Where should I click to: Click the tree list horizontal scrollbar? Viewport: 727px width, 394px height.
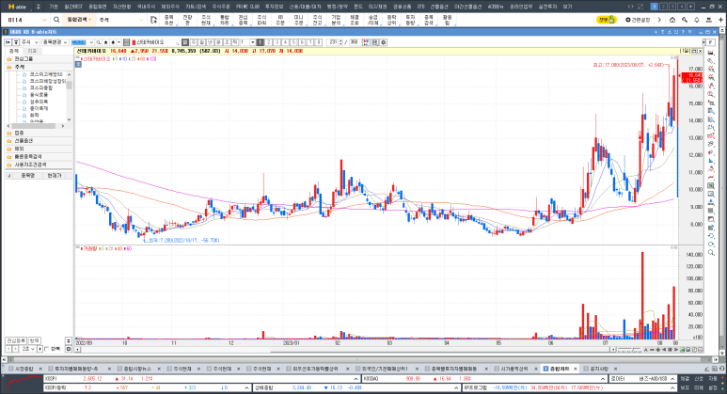tap(35, 126)
